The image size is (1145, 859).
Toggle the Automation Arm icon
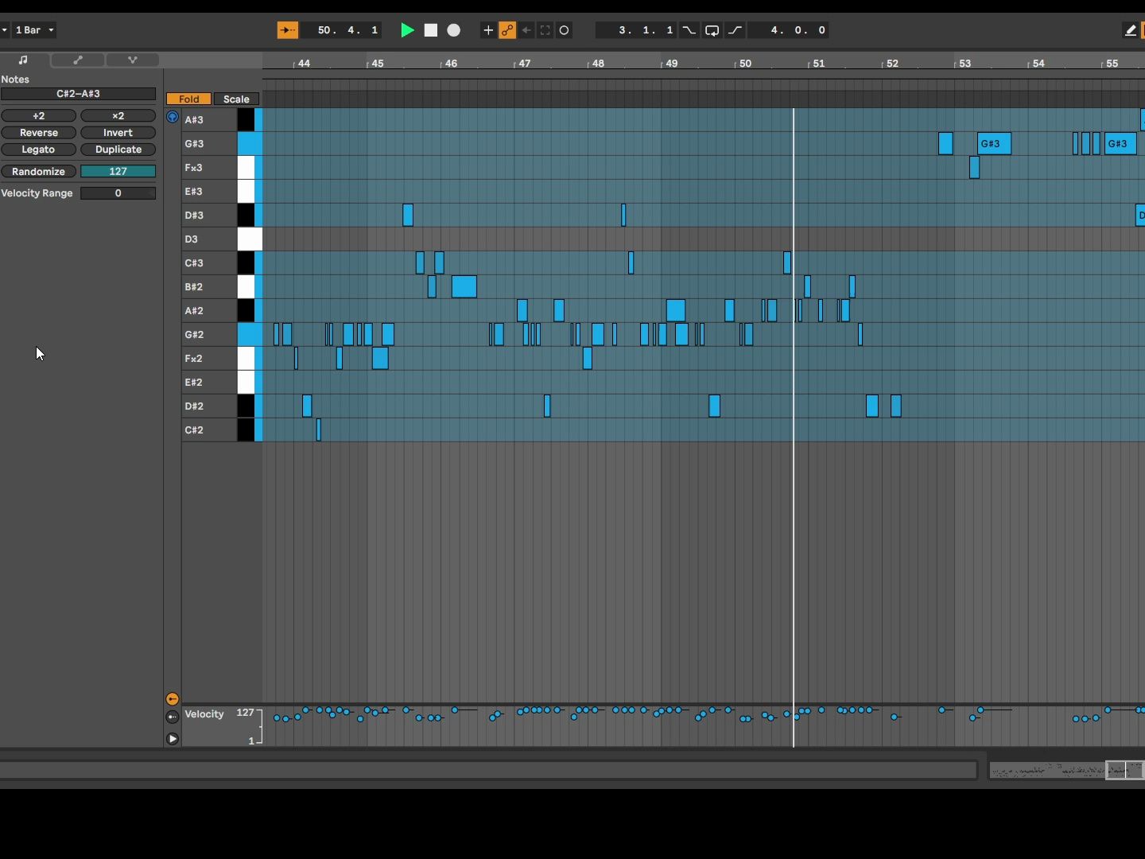[x=507, y=30]
